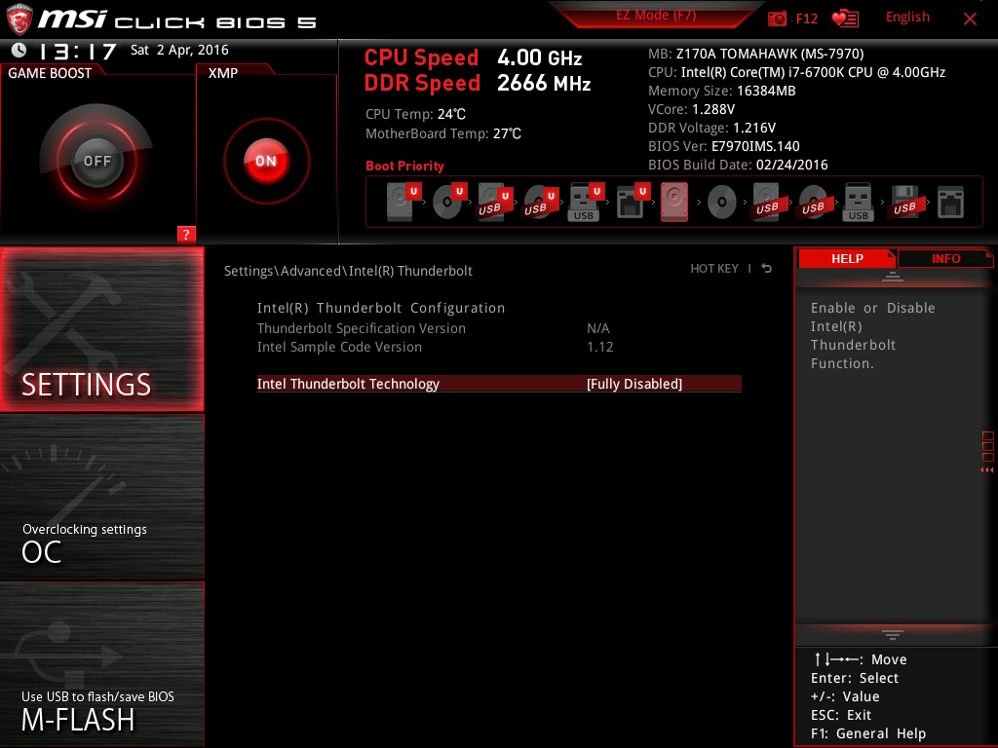Click the CPU Speed 4.00 GHz readout
The image size is (998, 748).
(x=473, y=57)
